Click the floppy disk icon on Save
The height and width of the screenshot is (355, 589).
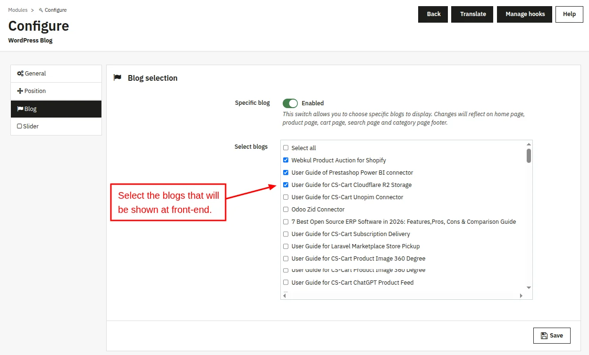pyautogui.click(x=544, y=336)
